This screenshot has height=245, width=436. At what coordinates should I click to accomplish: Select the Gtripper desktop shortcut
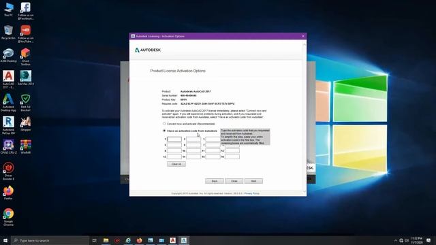click(26, 124)
